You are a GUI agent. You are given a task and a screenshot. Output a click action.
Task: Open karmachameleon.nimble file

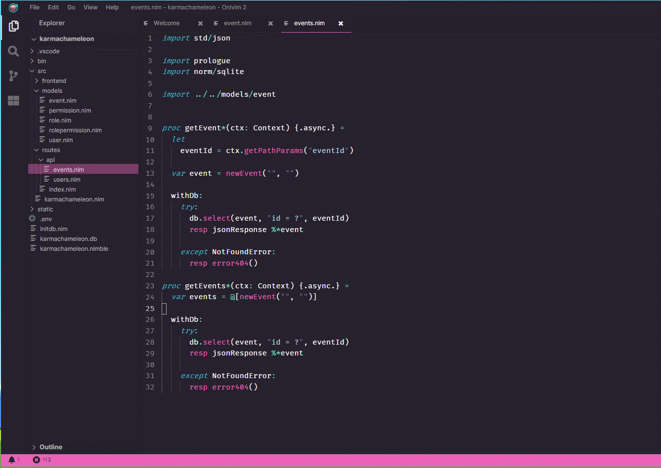coord(74,249)
